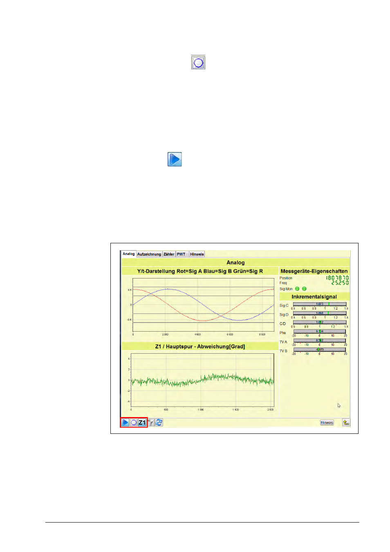Click the Y/t-Darstellung heading text
This screenshot has width=390, height=552.
200,271
